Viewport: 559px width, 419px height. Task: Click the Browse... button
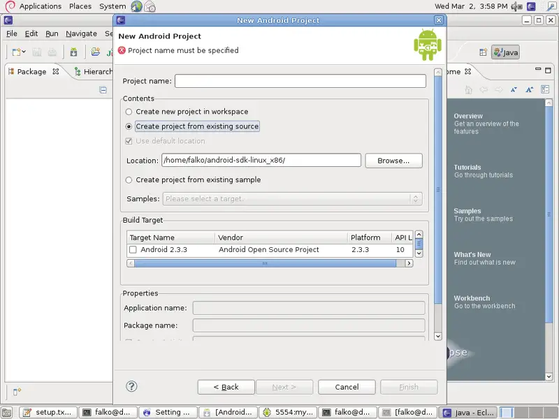(393, 161)
